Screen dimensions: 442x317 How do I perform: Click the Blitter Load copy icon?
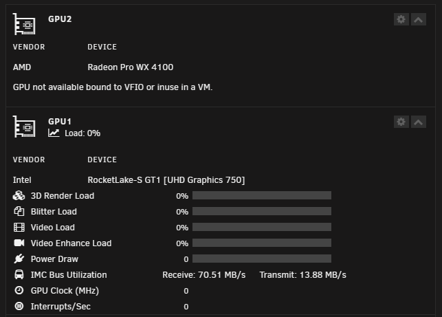[19, 211]
